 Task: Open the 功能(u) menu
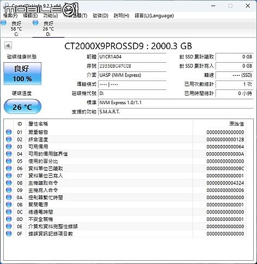(x=51, y=16)
